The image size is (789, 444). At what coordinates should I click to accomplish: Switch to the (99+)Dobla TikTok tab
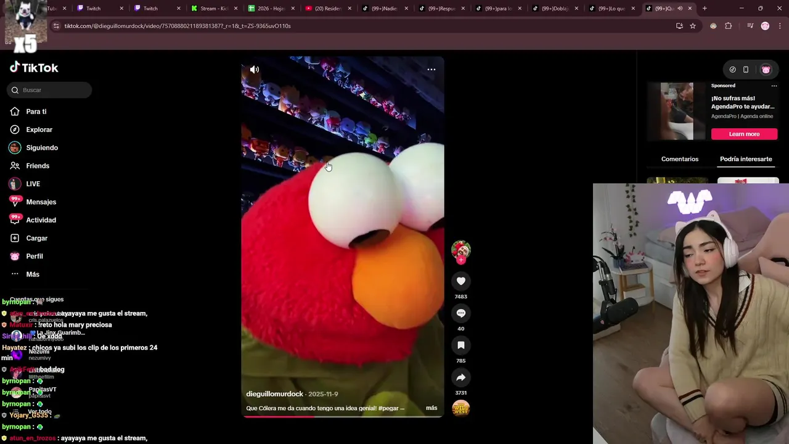pyautogui.click(x=555, y=9)
